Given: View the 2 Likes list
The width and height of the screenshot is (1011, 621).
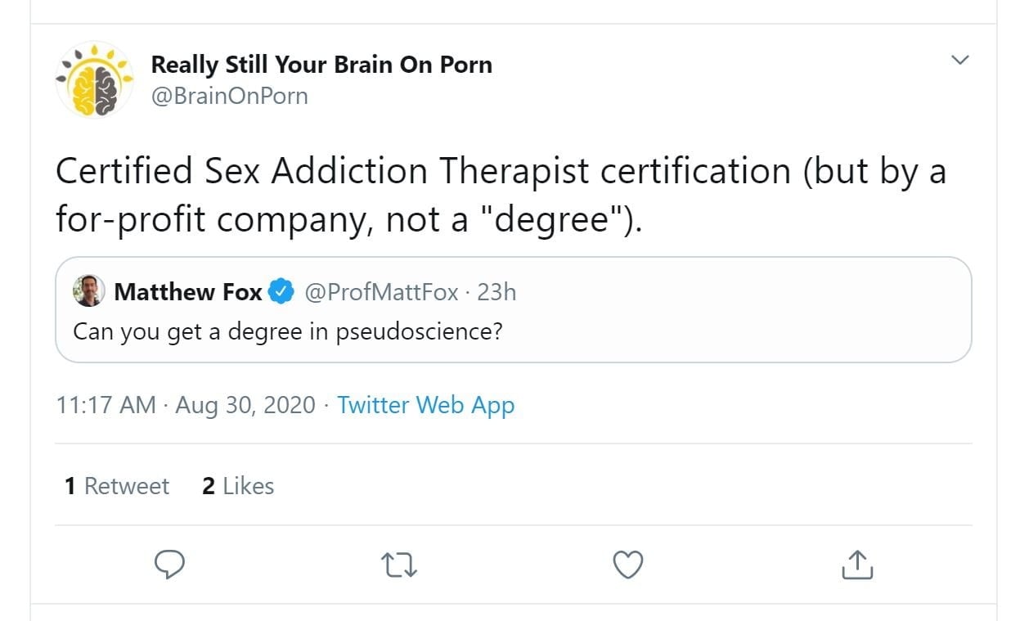Looking at the screenshot, I should point(237,486).
